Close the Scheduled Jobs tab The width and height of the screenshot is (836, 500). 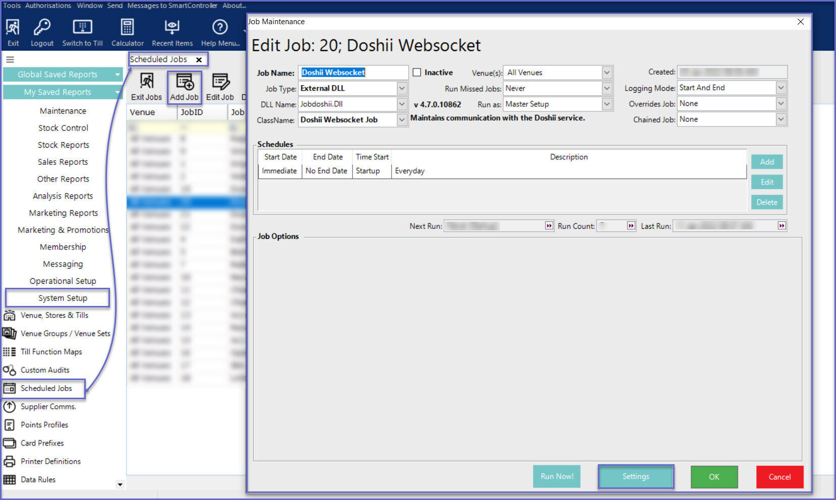[199, 59]
